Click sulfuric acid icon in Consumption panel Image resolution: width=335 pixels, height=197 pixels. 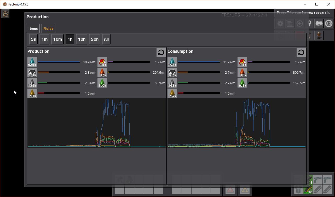tap(242, 62)
